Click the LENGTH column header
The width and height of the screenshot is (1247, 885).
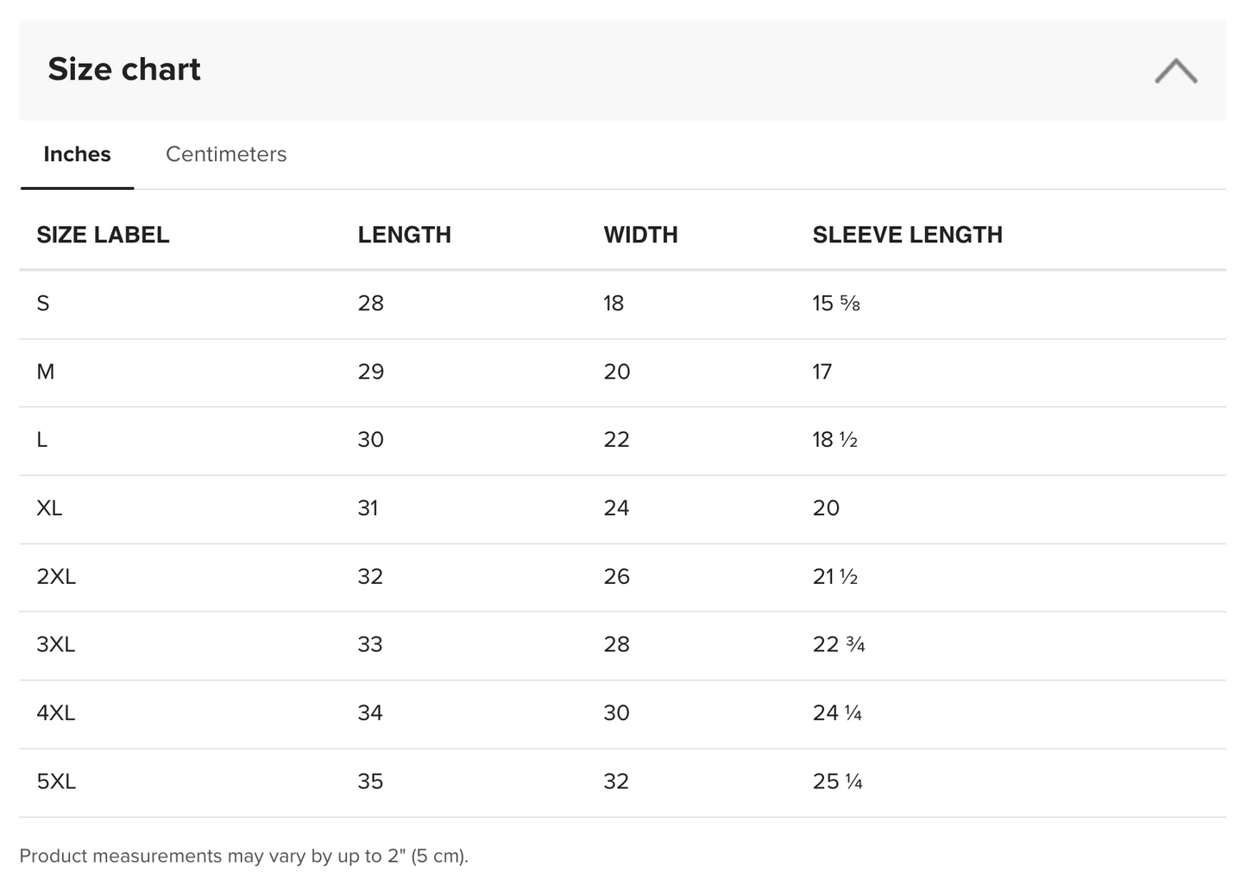[x=404, y=235]
